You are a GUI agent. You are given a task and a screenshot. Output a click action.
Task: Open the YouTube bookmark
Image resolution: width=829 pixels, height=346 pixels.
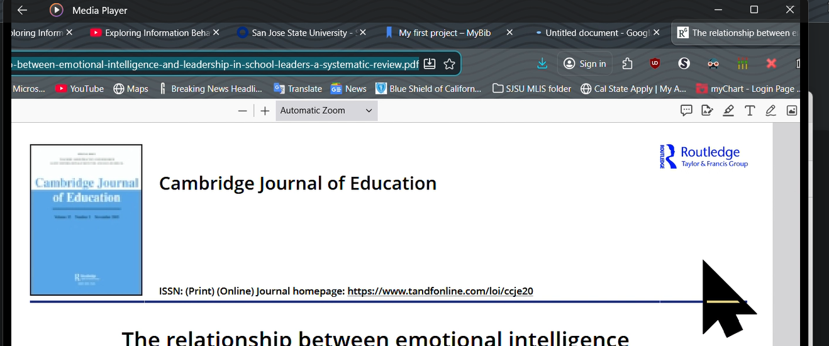(x=79, y=89)
